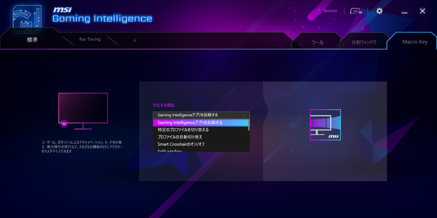
Task: Expand the 対応する機能 dropdown chevron
Action: (244, 115)
